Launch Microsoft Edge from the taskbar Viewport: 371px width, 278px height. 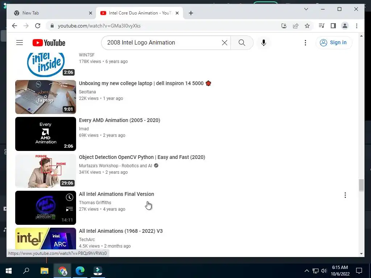[x=80, y=271]
